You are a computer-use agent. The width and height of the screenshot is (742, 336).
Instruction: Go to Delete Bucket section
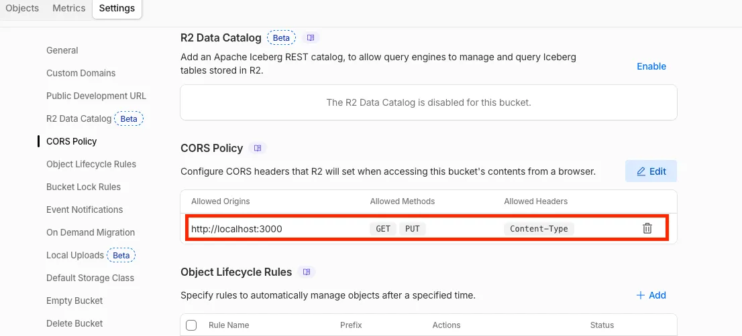74,323
